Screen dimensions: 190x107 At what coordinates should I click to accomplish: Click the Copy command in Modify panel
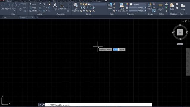coord(33,7)
